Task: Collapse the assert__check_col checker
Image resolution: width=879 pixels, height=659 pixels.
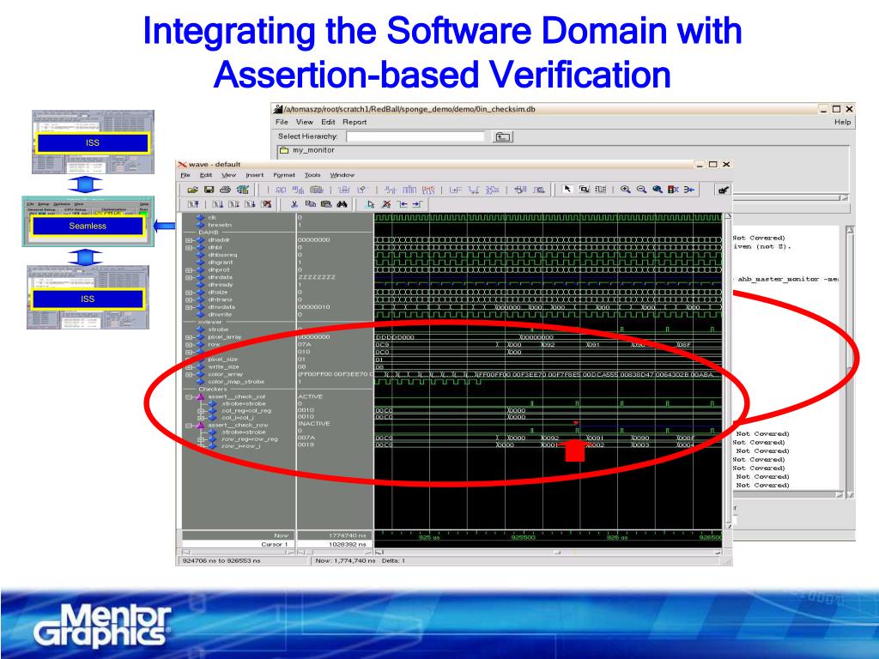Action: click(x=189, y=396)
